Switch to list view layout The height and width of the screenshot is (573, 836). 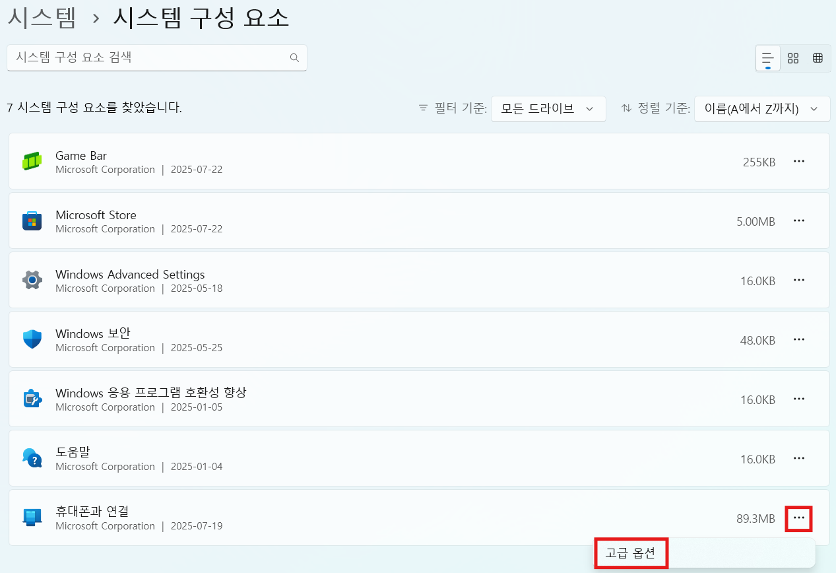coord(768,58)
